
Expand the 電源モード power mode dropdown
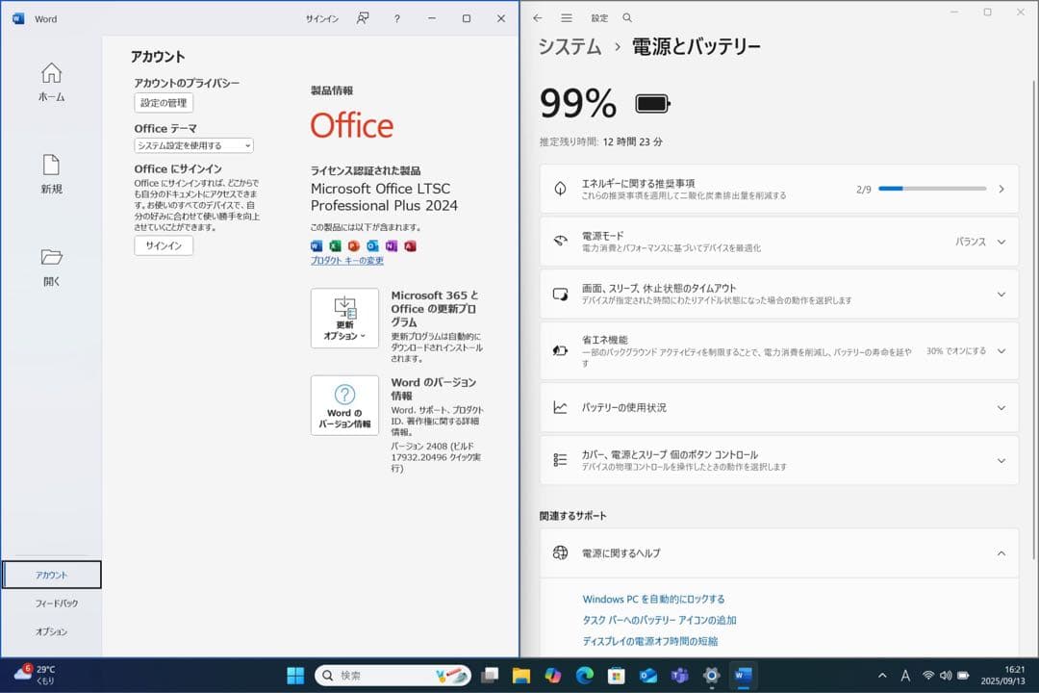pyautogui.click(x=1001, y=242)
